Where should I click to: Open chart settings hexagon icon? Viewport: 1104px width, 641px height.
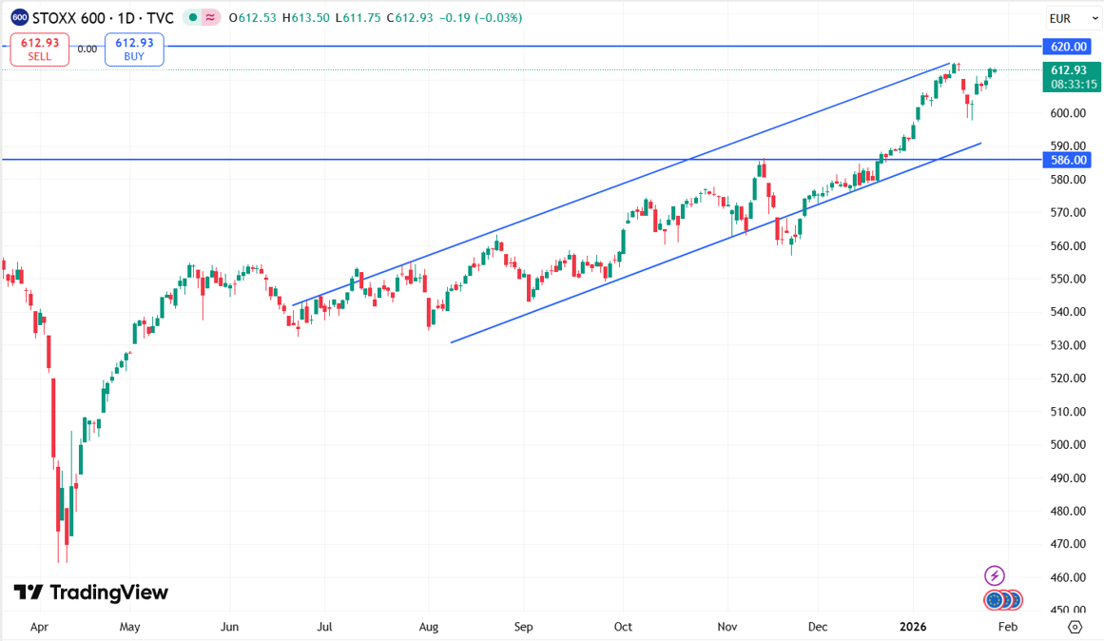click(x=1075, y=627)
